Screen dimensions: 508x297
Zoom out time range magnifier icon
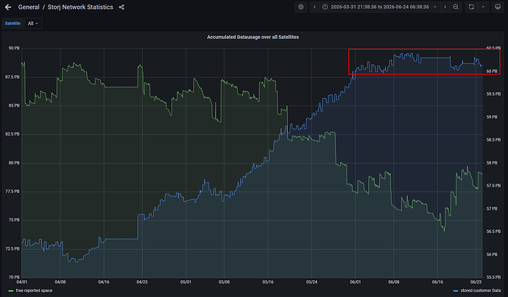tap(456, 7)
